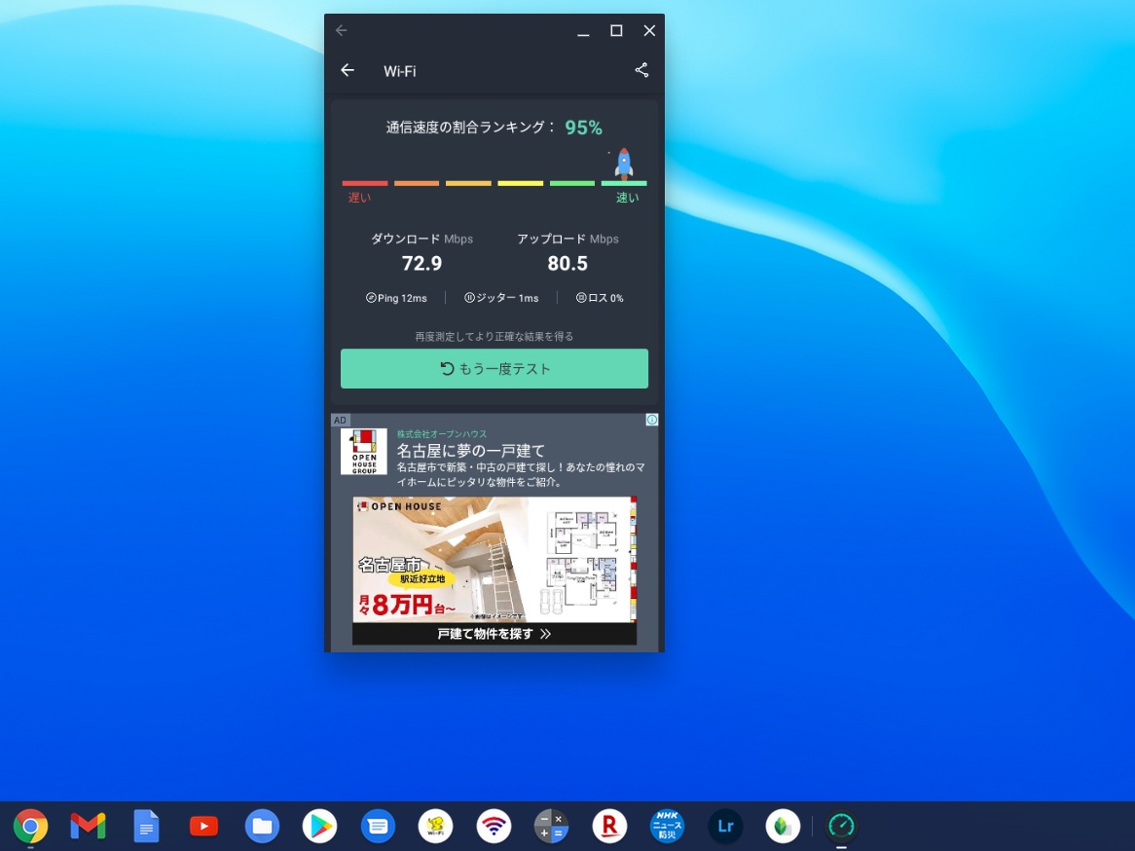1135x851 pixels.
Task: Click the ダウンロード Mbps label
Action: [421, 239]
